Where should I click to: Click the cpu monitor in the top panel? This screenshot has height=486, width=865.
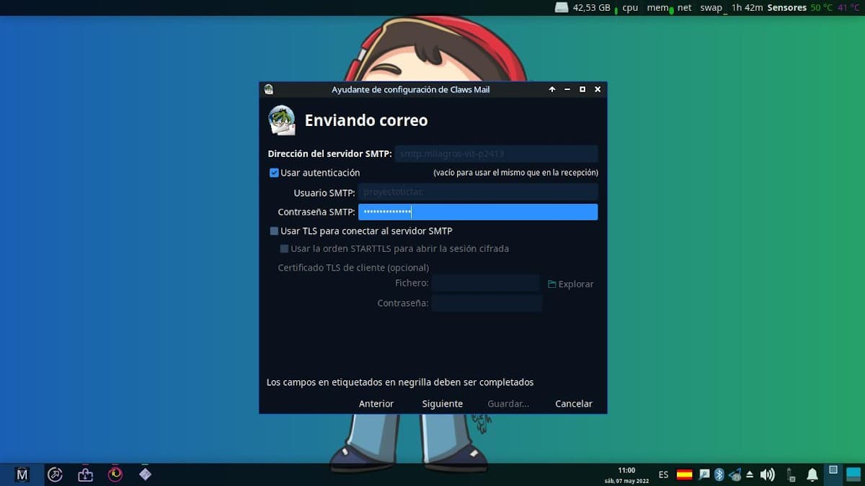point(629,7)
